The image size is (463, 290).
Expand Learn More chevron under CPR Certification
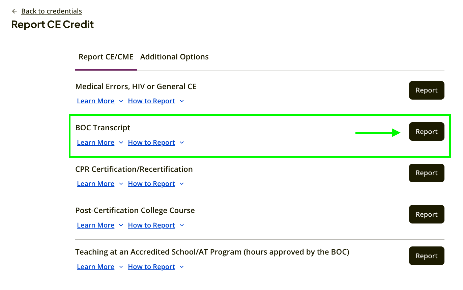coord(121,184)
